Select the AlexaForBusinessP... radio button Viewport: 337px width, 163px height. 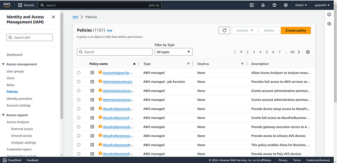coord(79,154)
